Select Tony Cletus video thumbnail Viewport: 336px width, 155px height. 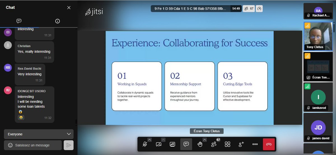click(x=319, y=36)
